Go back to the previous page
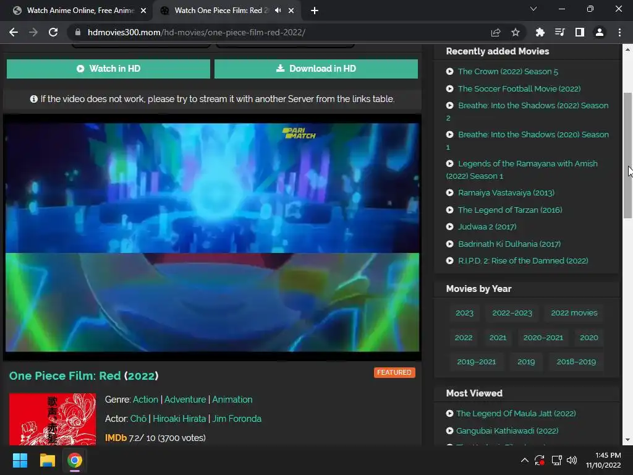This screenshot has height=475, width=633. (14, 32)
